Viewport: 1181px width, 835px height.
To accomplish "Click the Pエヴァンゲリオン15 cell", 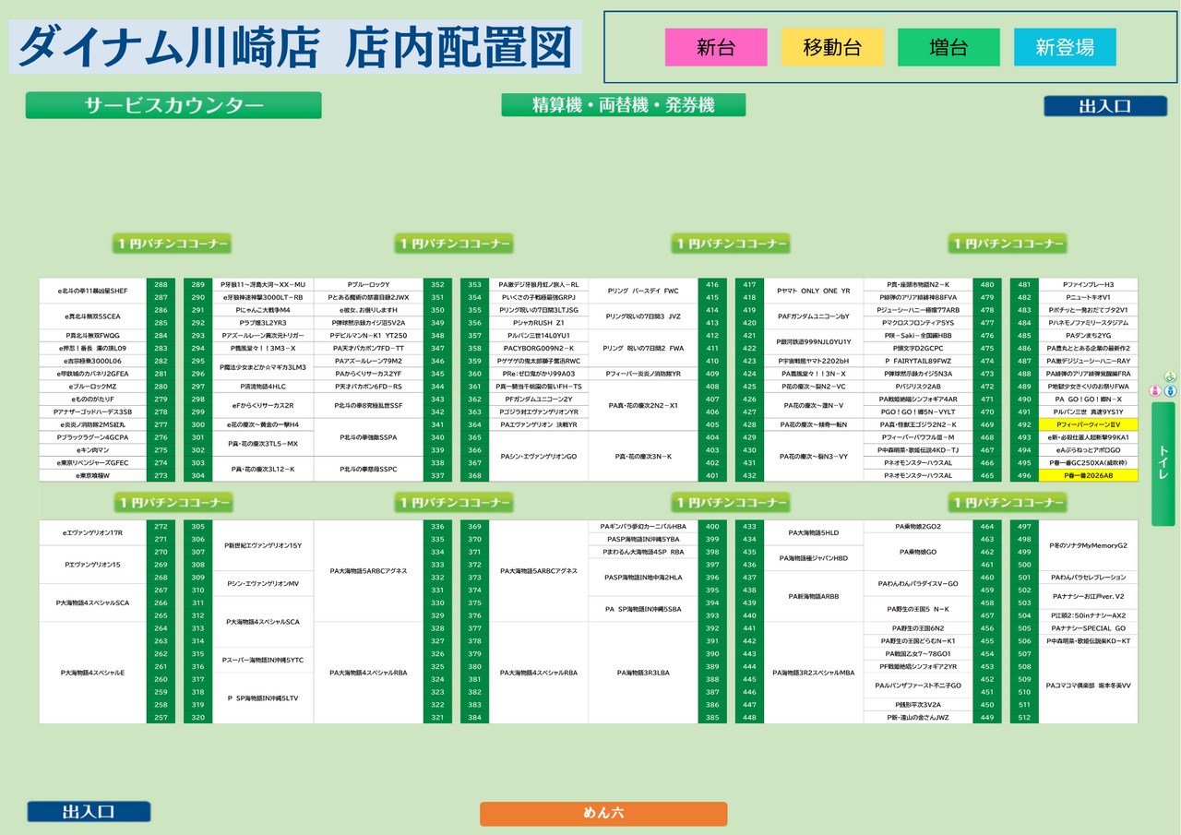I will tap(93, 565).
